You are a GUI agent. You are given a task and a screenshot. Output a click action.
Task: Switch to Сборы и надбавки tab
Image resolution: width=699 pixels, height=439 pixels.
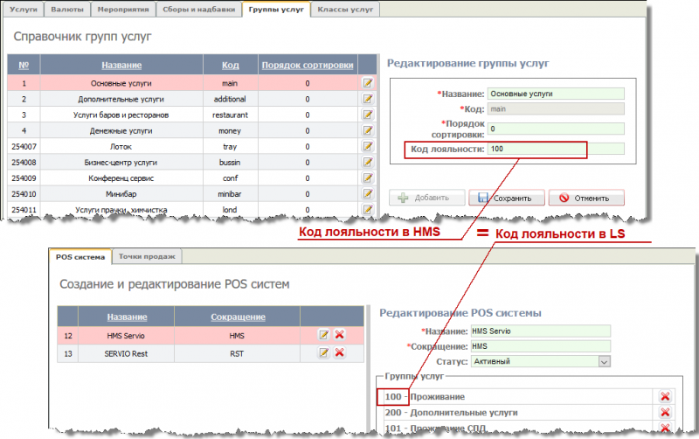pos(199,10)
